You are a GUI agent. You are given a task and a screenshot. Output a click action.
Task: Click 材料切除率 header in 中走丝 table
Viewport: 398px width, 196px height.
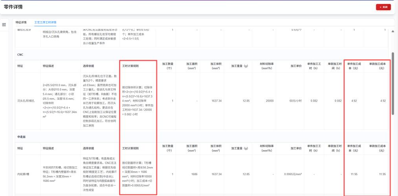(x=267, y=148)
